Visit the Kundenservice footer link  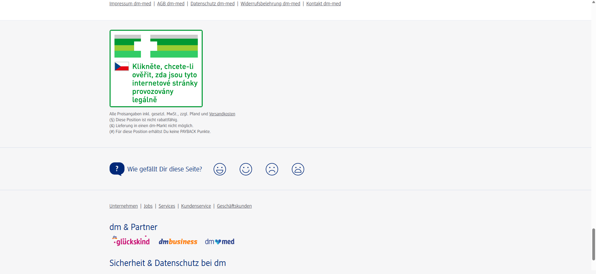point(196,206)
